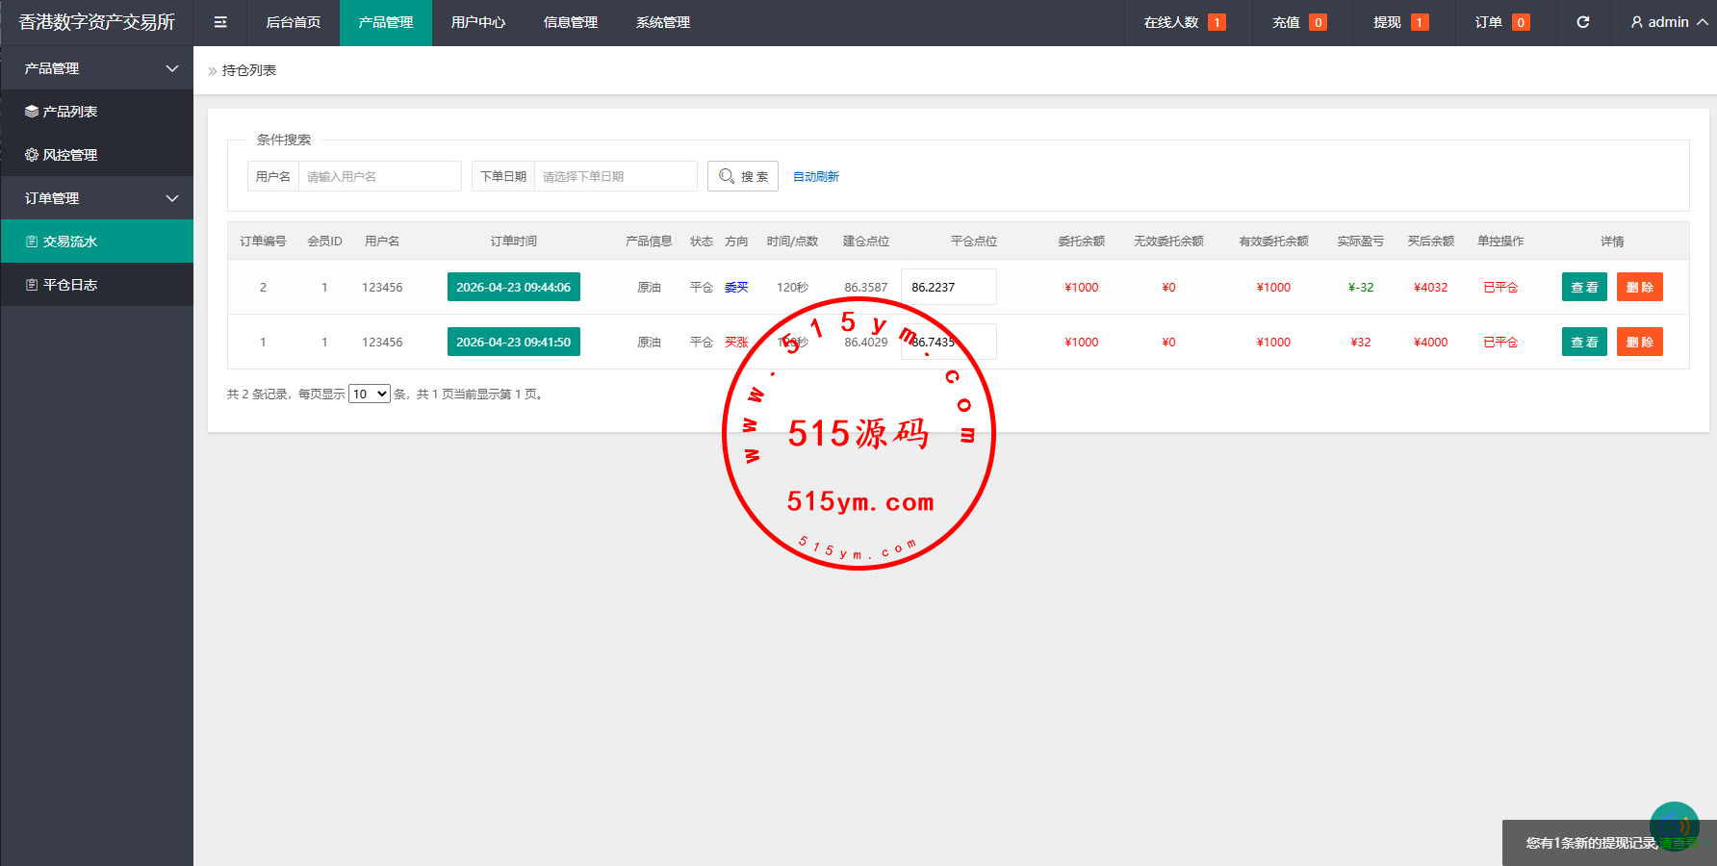Screen dimensions: 1717x866
Task: Delete order number 1
Action: (1639, 342)
